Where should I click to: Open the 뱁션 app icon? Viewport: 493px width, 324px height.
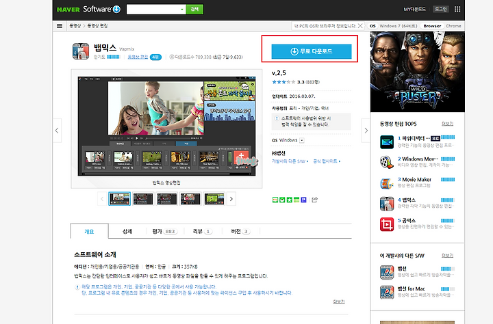(387, 272)
